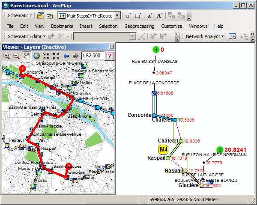This screenshot has width=257, height=205.
Task: Click the Fixed Zoom Out icon
Action: click(56, 56)
